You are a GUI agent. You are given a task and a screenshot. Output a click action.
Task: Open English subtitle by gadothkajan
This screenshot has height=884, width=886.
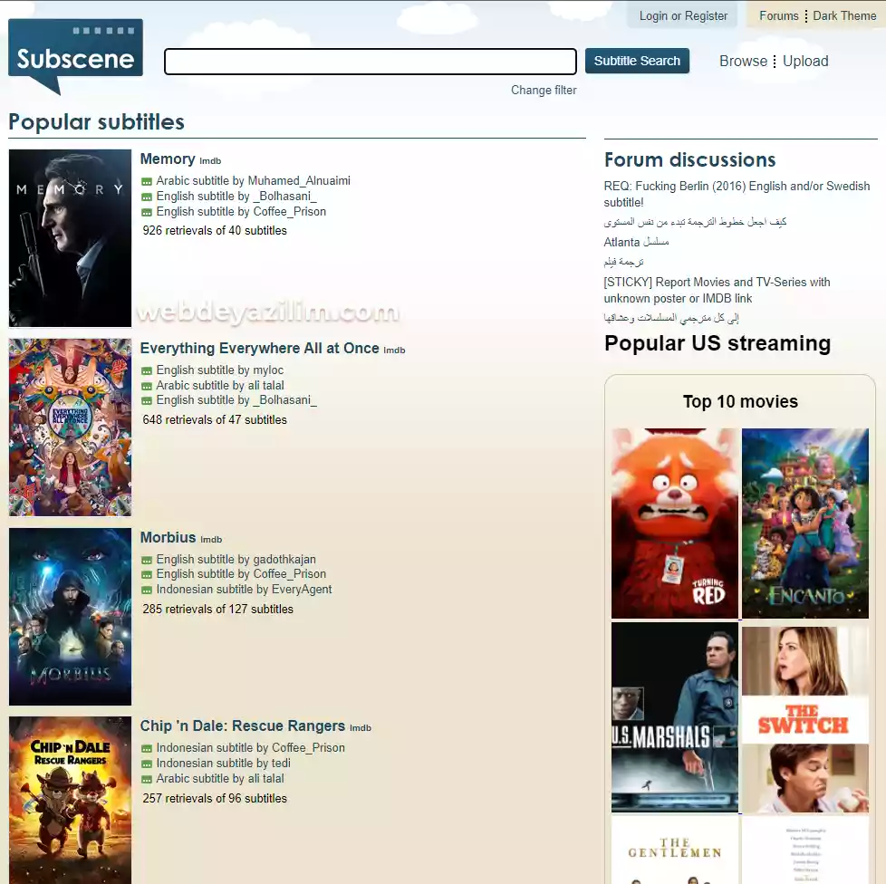pos(236,559)
